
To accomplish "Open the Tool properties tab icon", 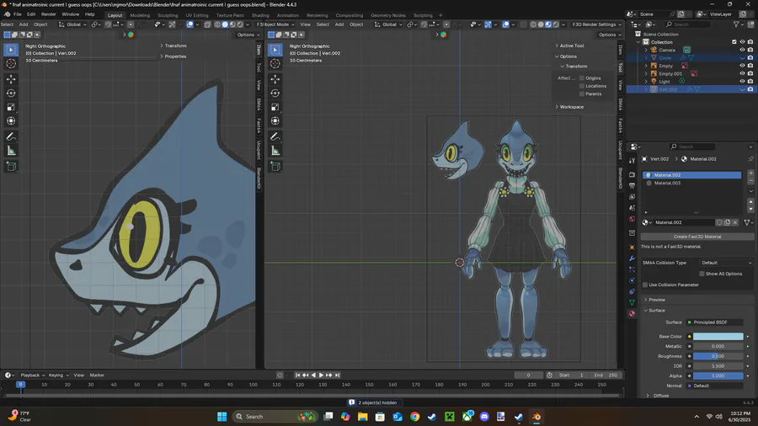I will [632, 161].
